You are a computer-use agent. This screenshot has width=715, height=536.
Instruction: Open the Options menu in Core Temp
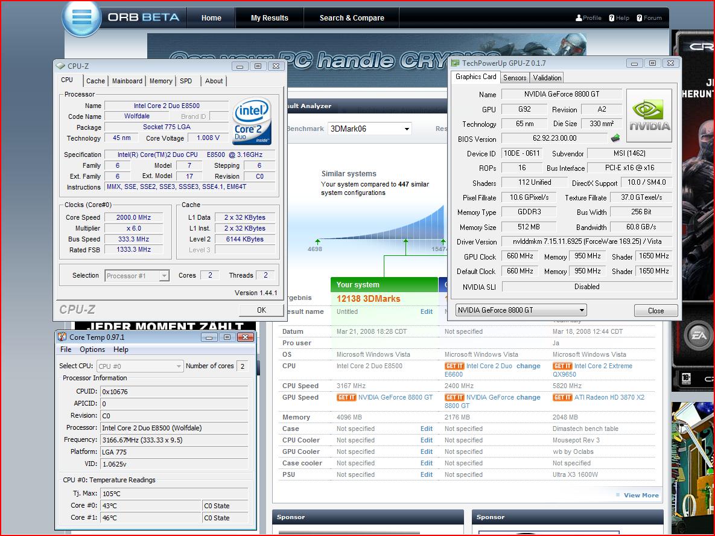(92, 349)
